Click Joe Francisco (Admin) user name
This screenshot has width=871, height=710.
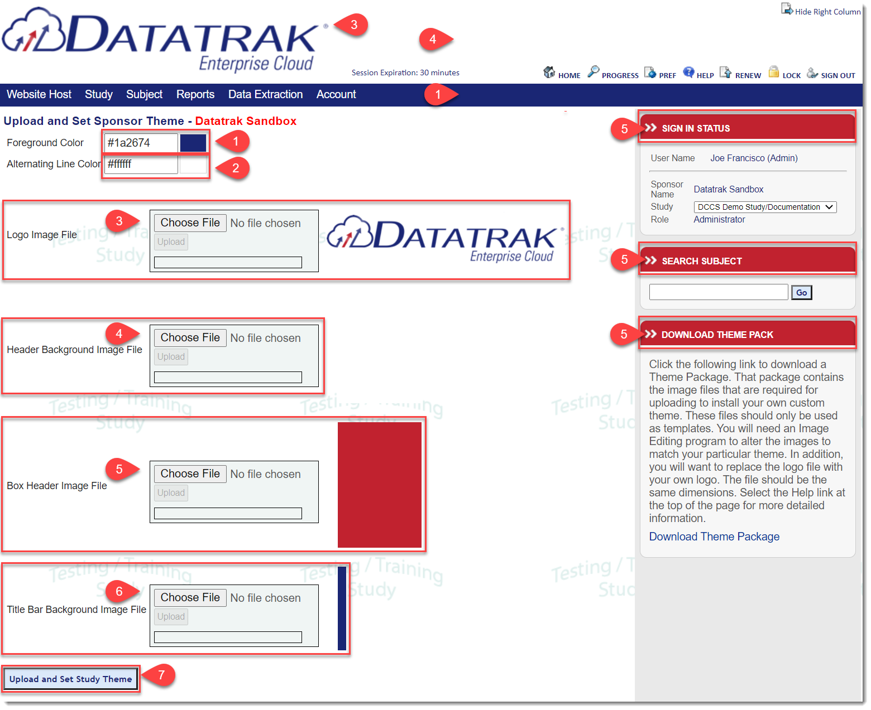pyautogui.click(x=754, y=158)
